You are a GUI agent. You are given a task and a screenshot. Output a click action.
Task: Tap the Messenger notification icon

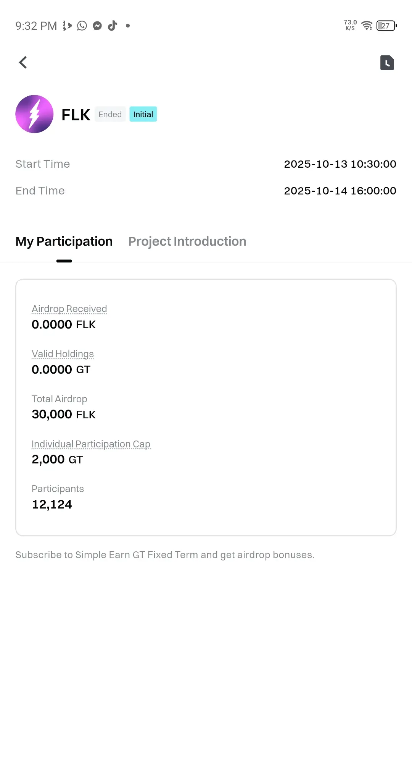97,26
